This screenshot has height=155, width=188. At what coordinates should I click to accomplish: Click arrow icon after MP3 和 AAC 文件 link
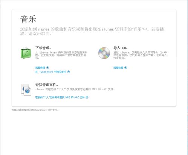tap(87, 97)
